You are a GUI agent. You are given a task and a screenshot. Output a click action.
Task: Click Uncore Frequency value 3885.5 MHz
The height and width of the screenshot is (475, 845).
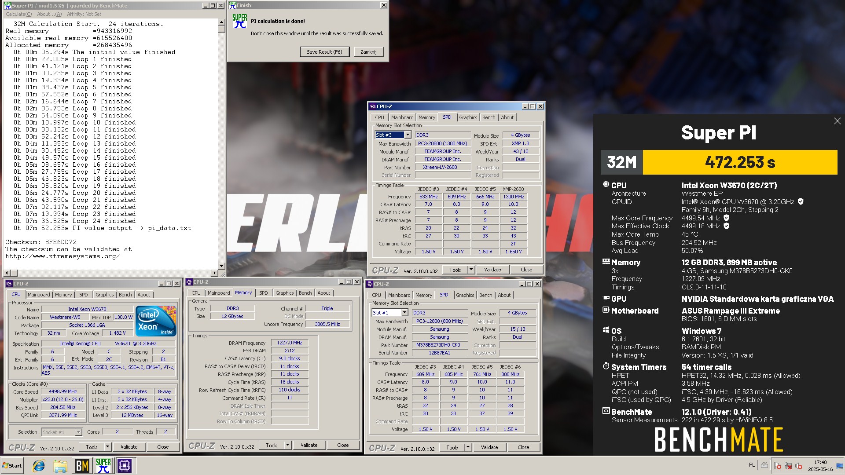pyautogui.click(x=327, y=324)
